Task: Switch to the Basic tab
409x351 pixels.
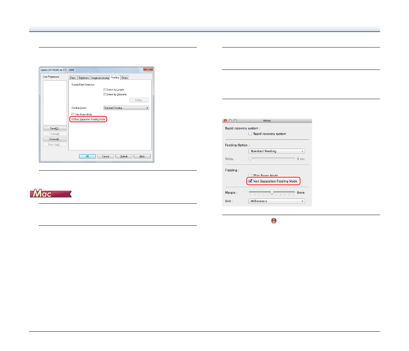Action: 73,78
